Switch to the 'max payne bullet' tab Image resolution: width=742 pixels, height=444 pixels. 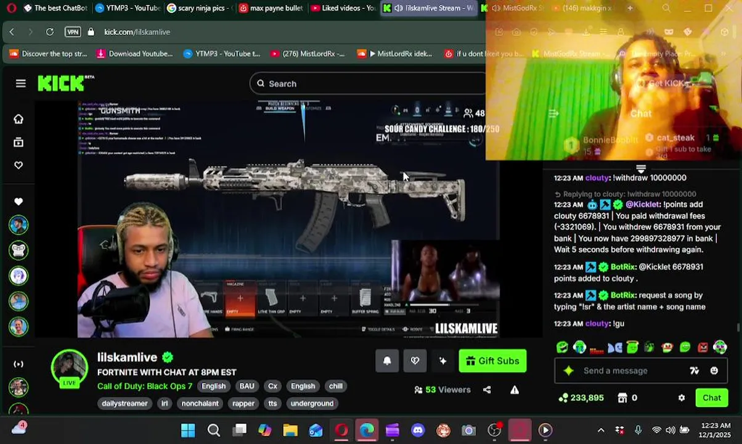tap(271, 8)
